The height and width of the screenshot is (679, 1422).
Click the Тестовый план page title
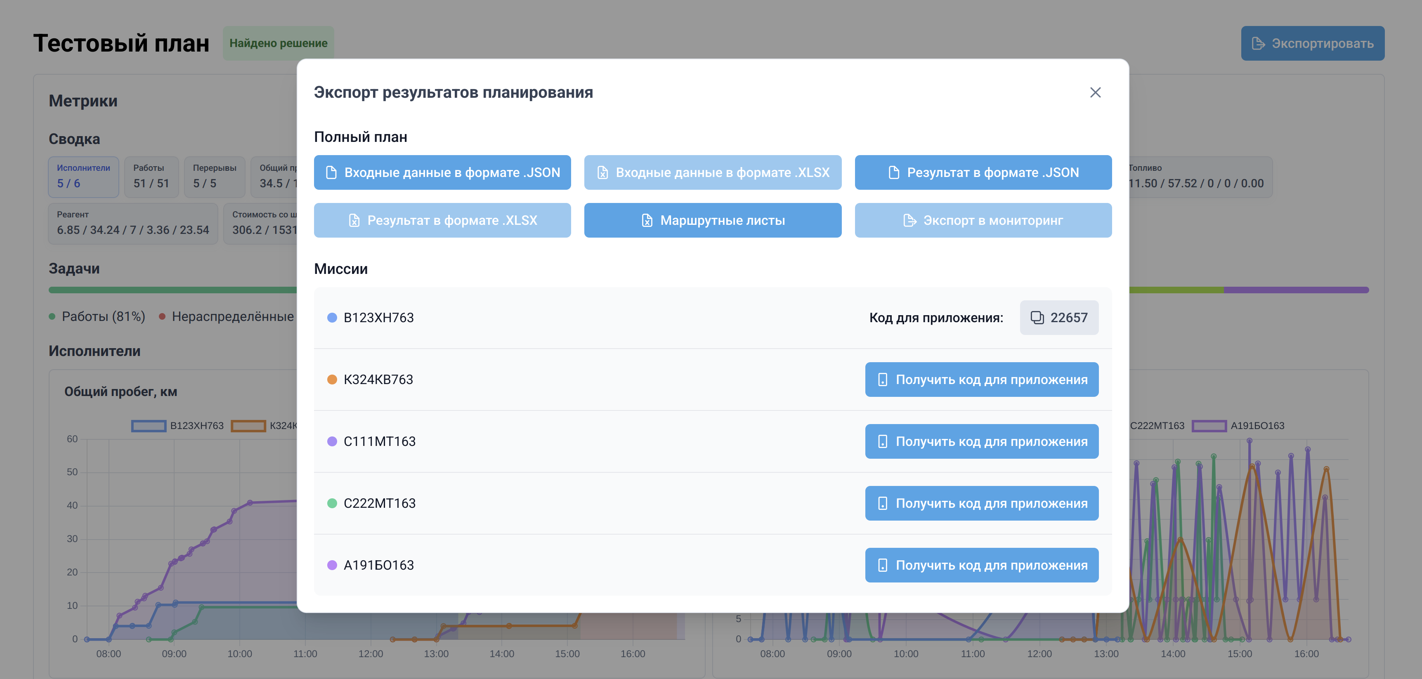pos(121,43)
